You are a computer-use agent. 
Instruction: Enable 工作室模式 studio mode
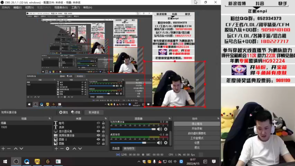click(x=197, y=138)
